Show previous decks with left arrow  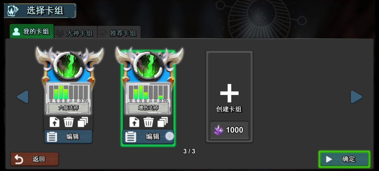(x=22, y=97)
